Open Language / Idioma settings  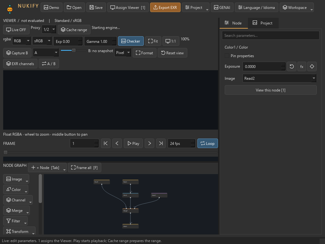[256, 8]
